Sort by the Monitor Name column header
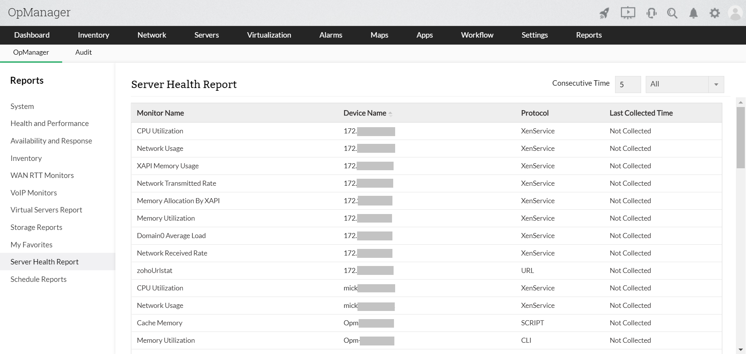 pos(160,113)
